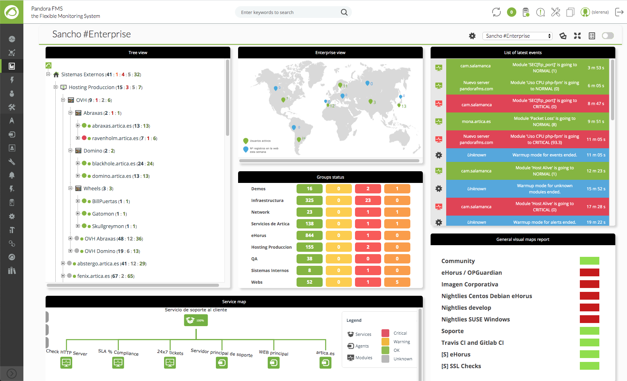627x381 pixels.
Task: Click the Enterprise view horizontal scrollbar
Action: pyautogui.click(x=329, y=160)
